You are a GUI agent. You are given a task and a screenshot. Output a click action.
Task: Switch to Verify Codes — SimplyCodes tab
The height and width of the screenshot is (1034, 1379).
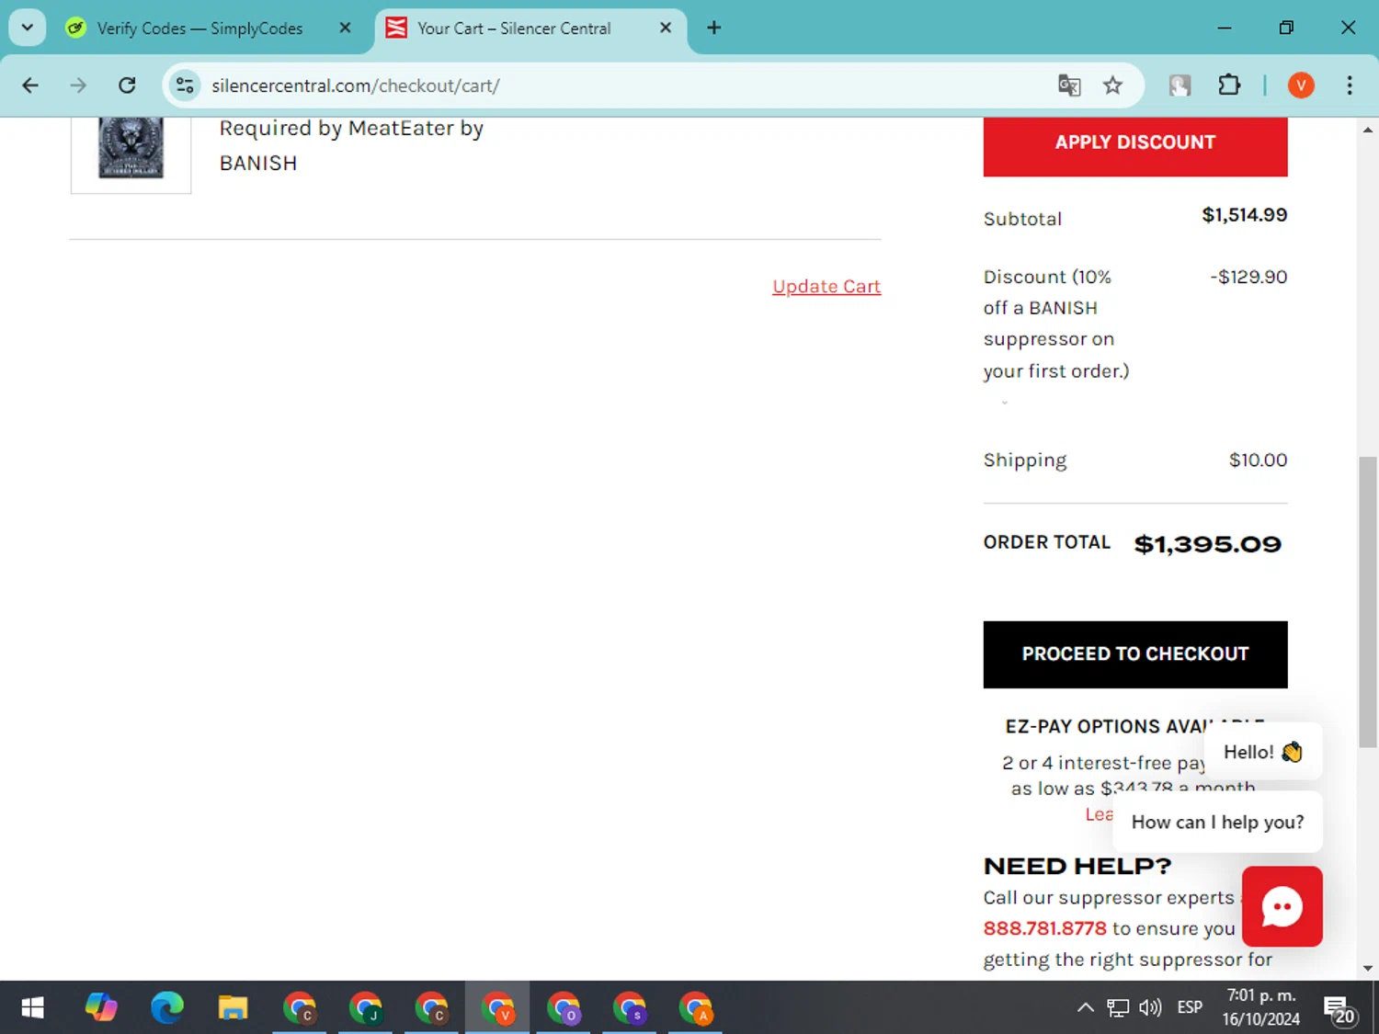pyautogui.click(x=199, y=28)
